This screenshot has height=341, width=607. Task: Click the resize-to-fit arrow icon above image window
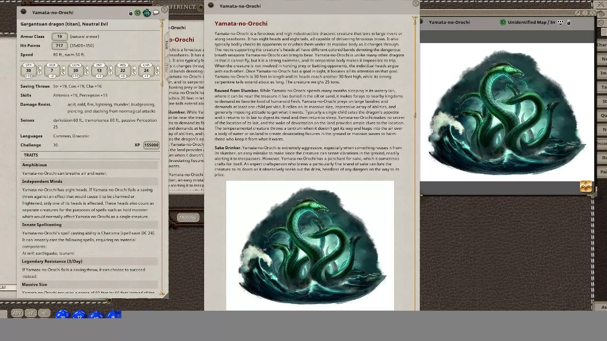pyautogui.click(x=578, y=13)
